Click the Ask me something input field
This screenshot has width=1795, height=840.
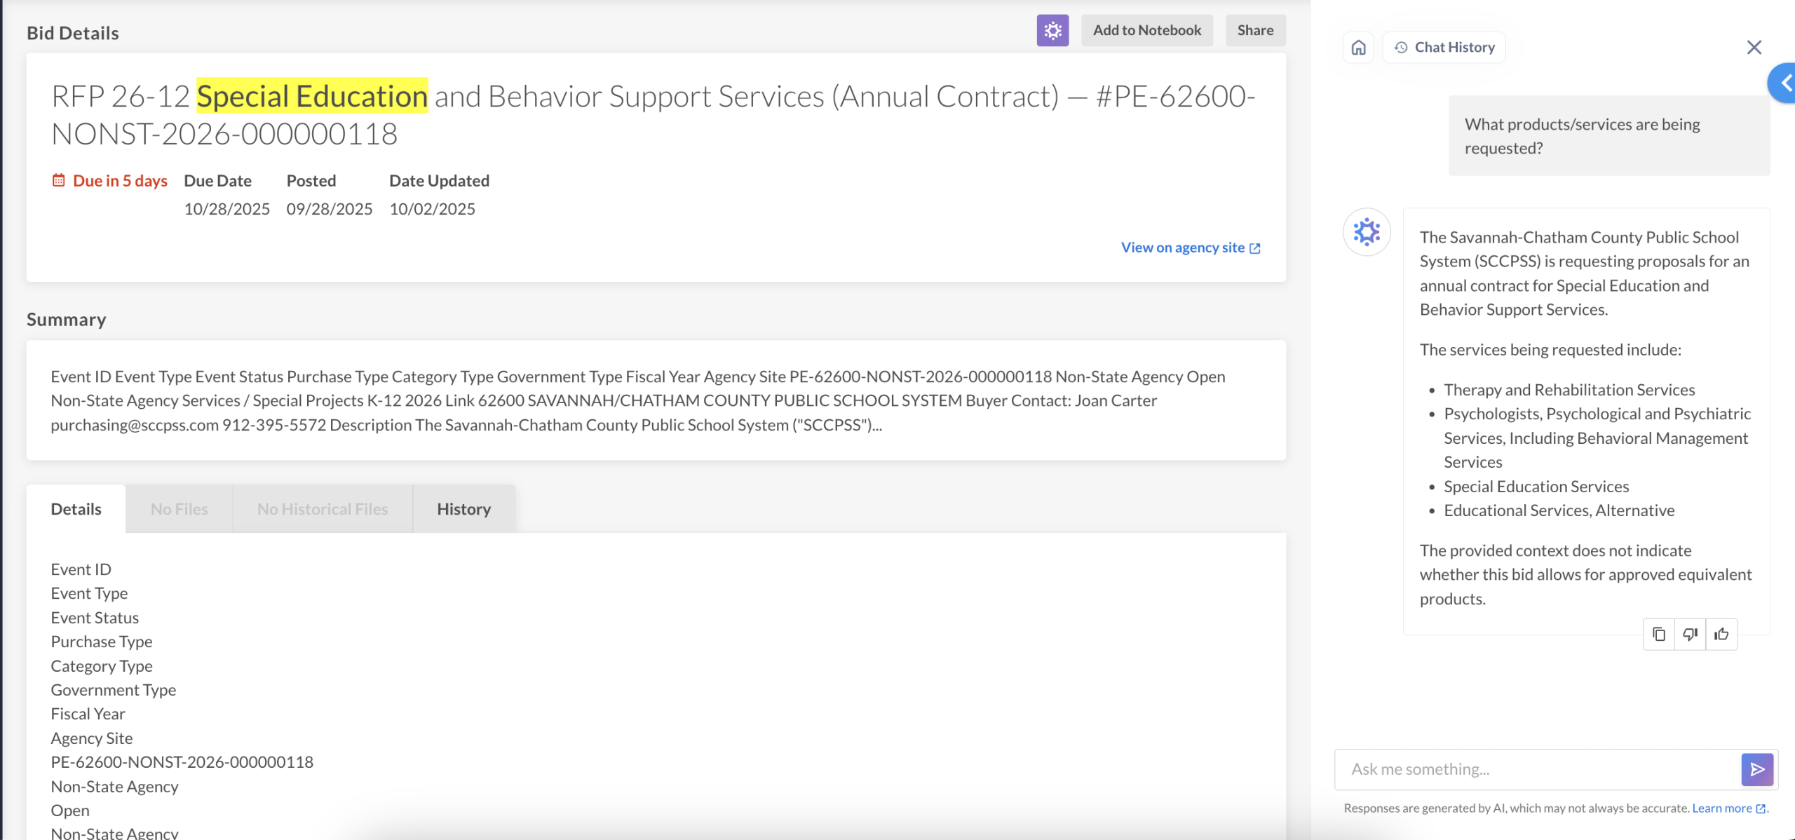[x=1536, y=769]
